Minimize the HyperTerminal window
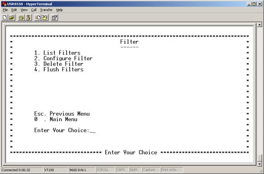 [249, 4]
